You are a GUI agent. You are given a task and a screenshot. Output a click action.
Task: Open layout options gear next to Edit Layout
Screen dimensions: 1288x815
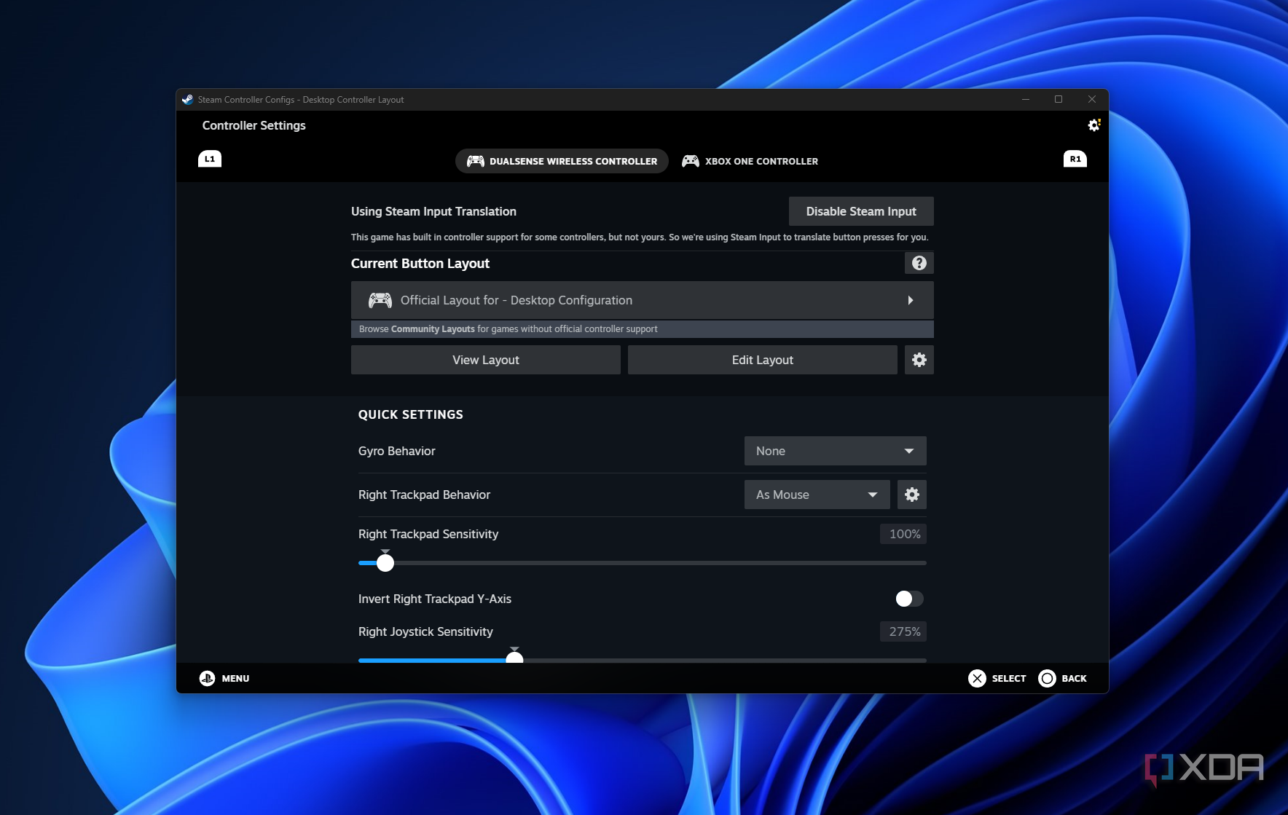[x=919, y=360]
